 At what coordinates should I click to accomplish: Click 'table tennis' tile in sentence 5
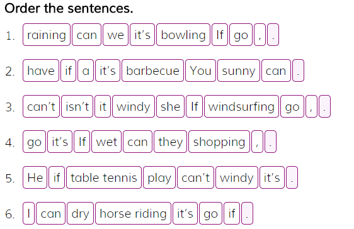(104, 177)
